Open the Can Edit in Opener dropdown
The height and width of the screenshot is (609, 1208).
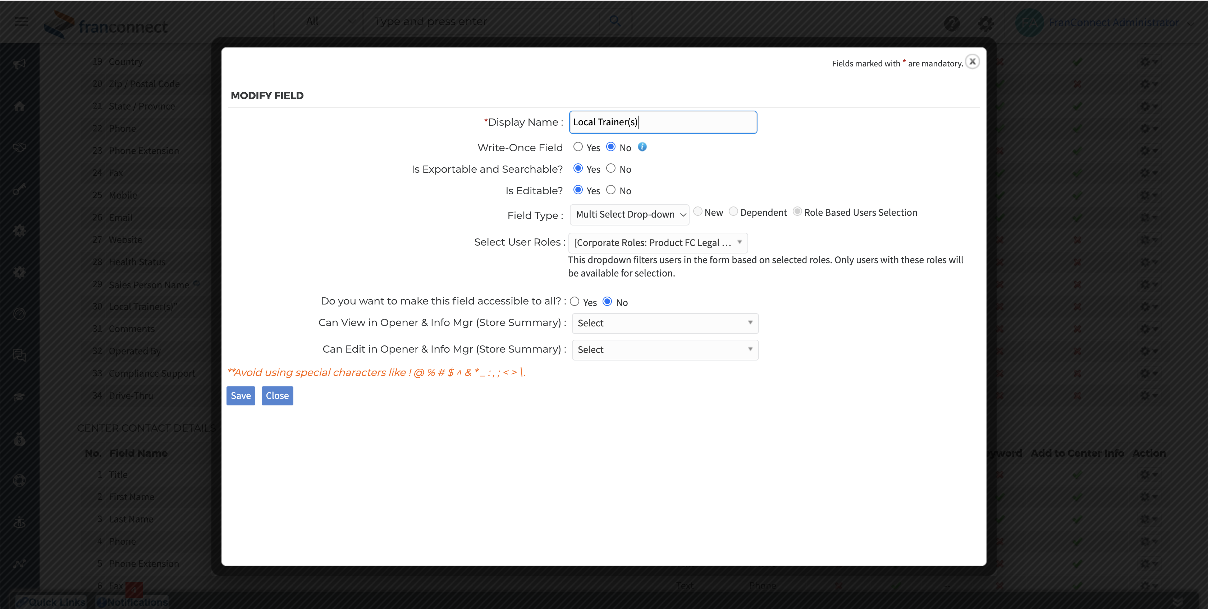click(665, 350)
